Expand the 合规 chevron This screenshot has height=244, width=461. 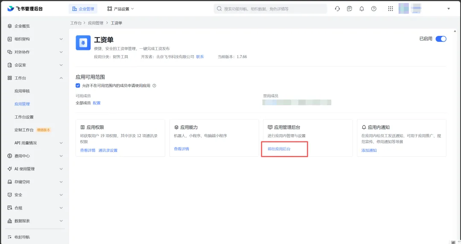pyautogui.click(x=61, y=208)
